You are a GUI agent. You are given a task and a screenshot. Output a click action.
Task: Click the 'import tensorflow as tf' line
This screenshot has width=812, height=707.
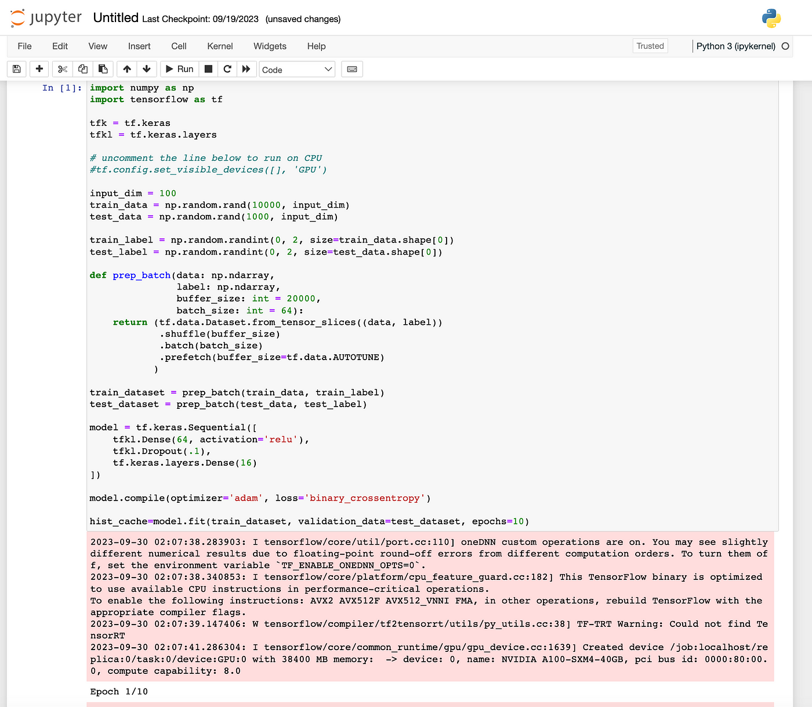(156, 100)
